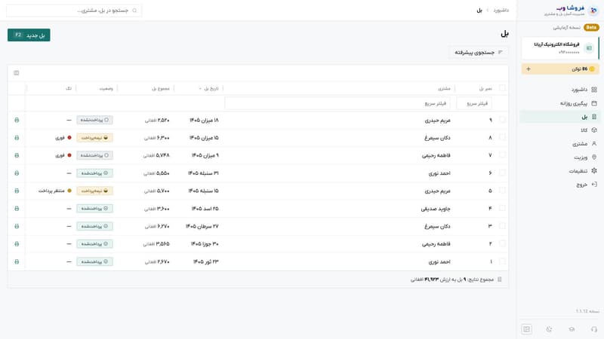Click مجموع بل column header
The width and height of the screenshot is (604, 339).
[161, 88]
